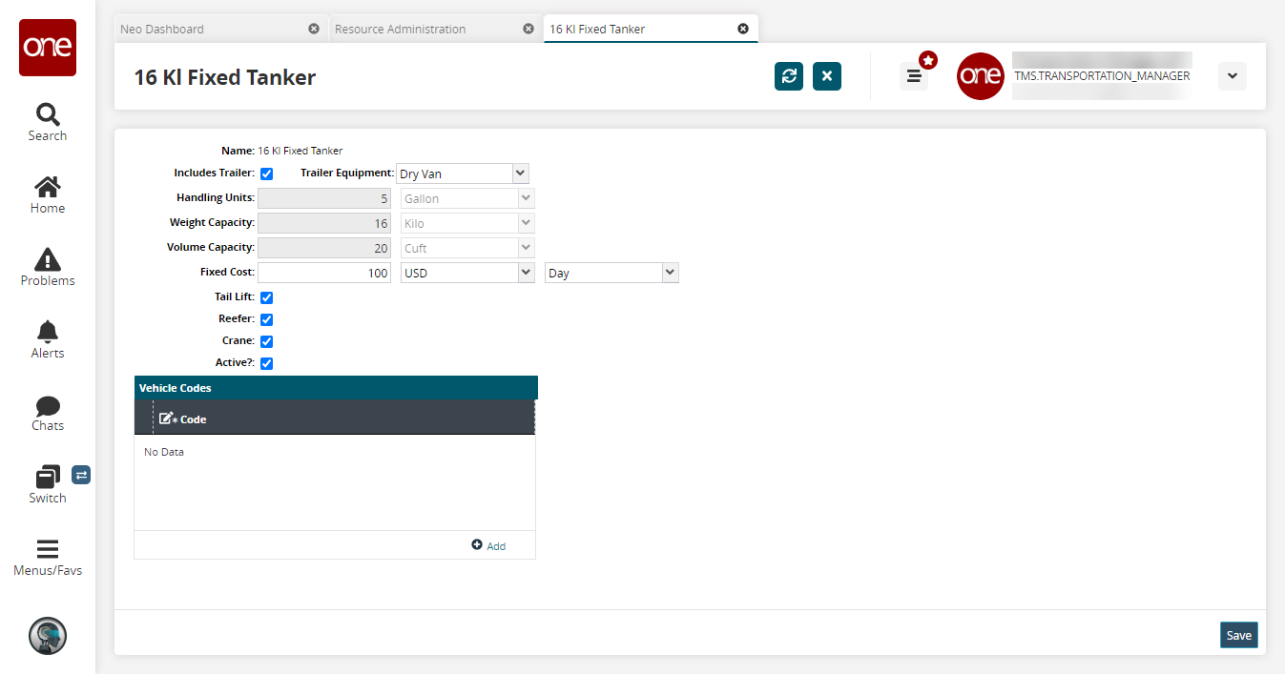
Task: Click the No Data text in the table
Action: tap(164, 452)
